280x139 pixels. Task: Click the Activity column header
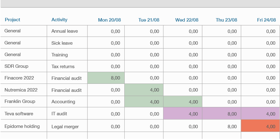click(x=59, y=20)
